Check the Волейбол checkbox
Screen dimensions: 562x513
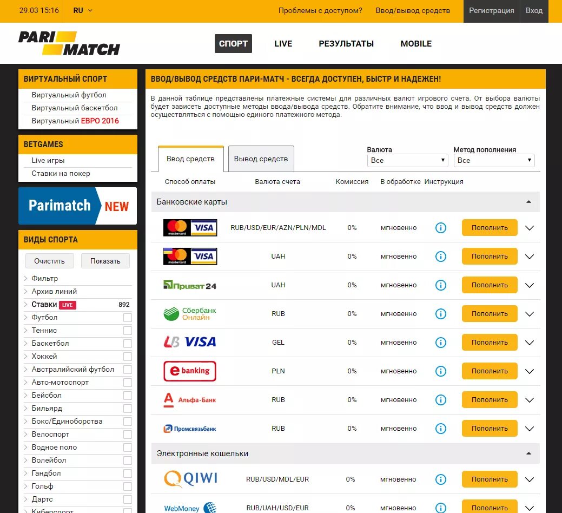pos(128,461)
